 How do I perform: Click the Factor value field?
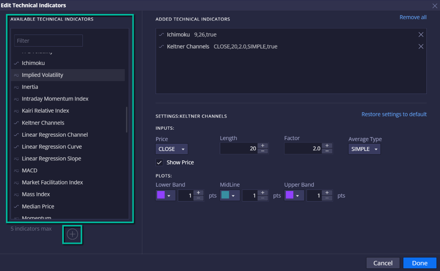coord(303,148)
